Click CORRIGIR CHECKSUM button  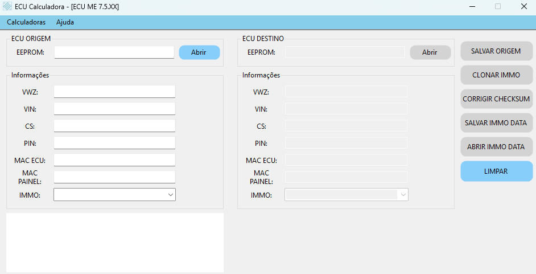(496, 99)
